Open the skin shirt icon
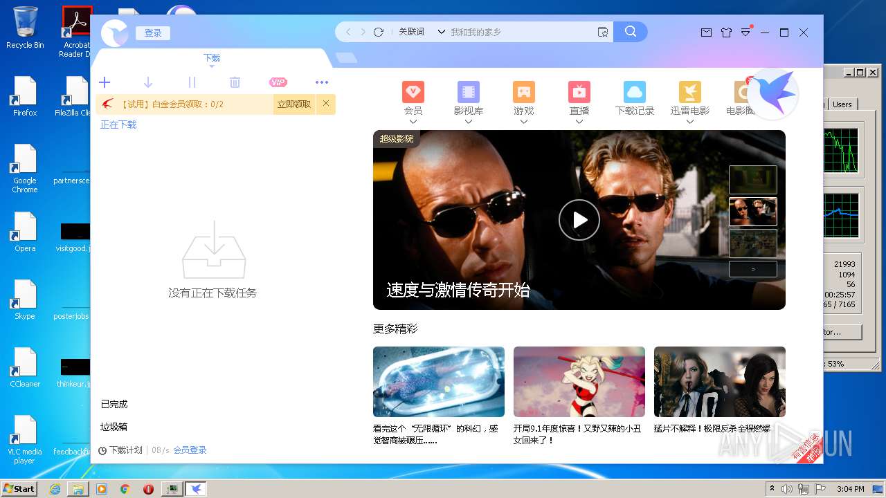Viewport: 886px width, 498px height. click(726, 33)
